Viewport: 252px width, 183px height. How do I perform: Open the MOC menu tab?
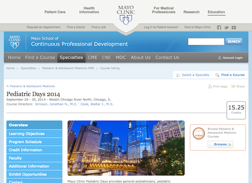click(120, 57)
